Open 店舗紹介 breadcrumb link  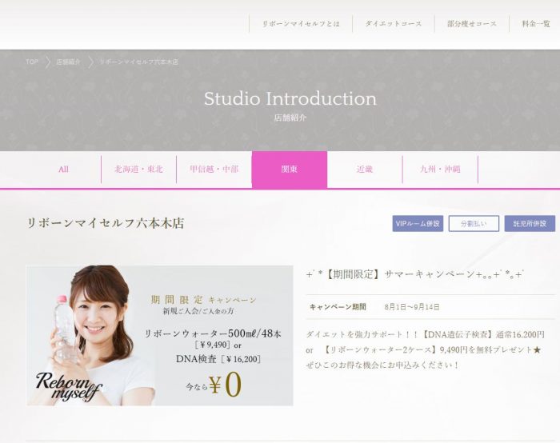coord(68,62)
